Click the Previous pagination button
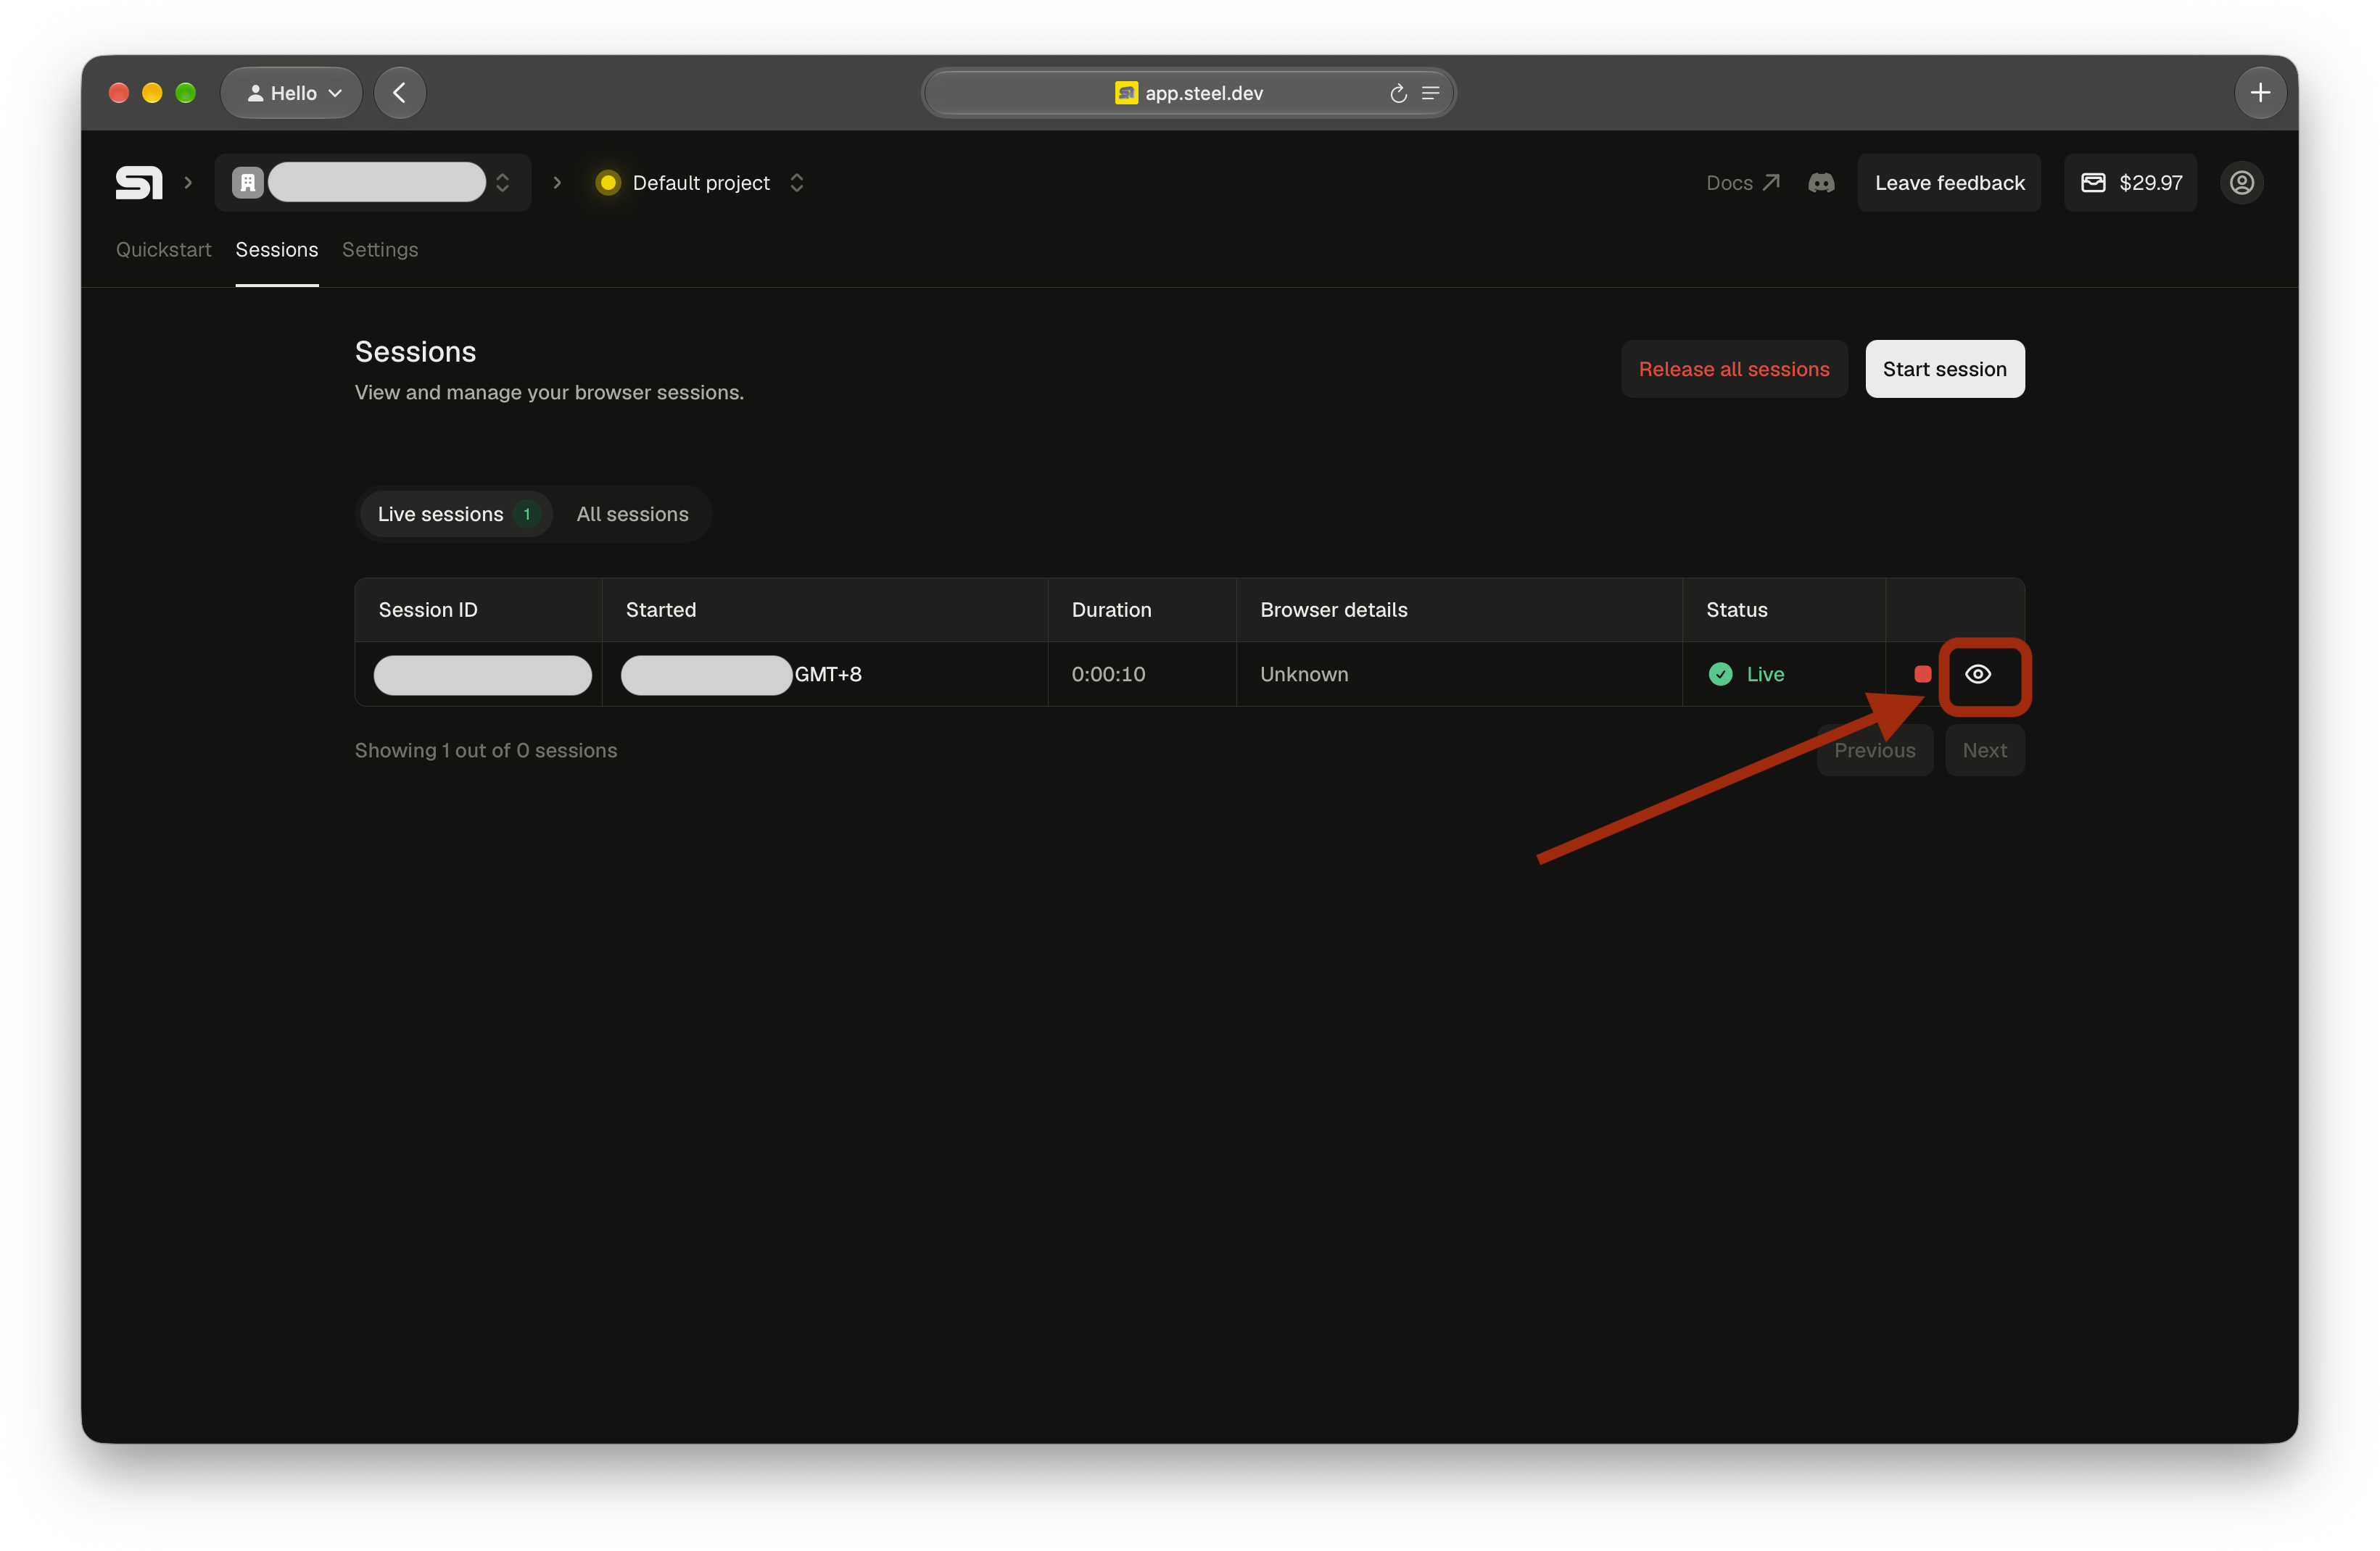 (x=1875, y=751)
